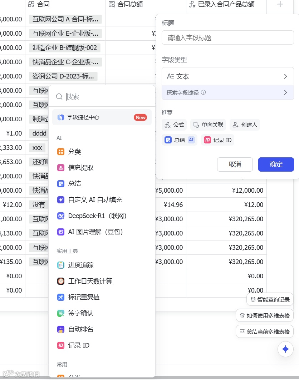The height and width of the screenshot is (380, 299).
Task: Open the 文本 field type dropdown
Action: (227, 77)
